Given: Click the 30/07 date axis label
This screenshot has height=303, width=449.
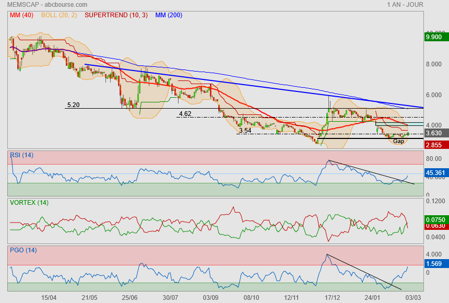Looking at the screenshot, I should point(170,298).
